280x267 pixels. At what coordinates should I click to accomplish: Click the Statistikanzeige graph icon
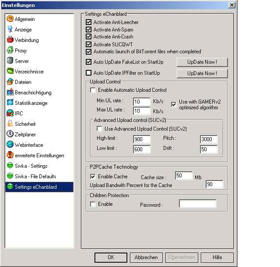click(10, 103)
